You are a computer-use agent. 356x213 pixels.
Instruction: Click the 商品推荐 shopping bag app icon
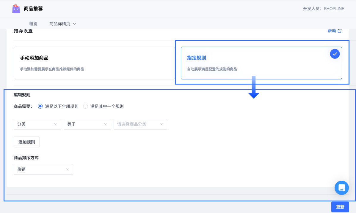point(16,9)
